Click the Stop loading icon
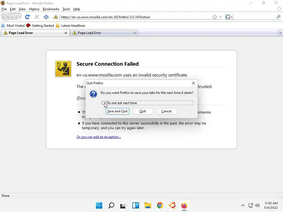This screenshot has width=283, height=212. (37, 17)
